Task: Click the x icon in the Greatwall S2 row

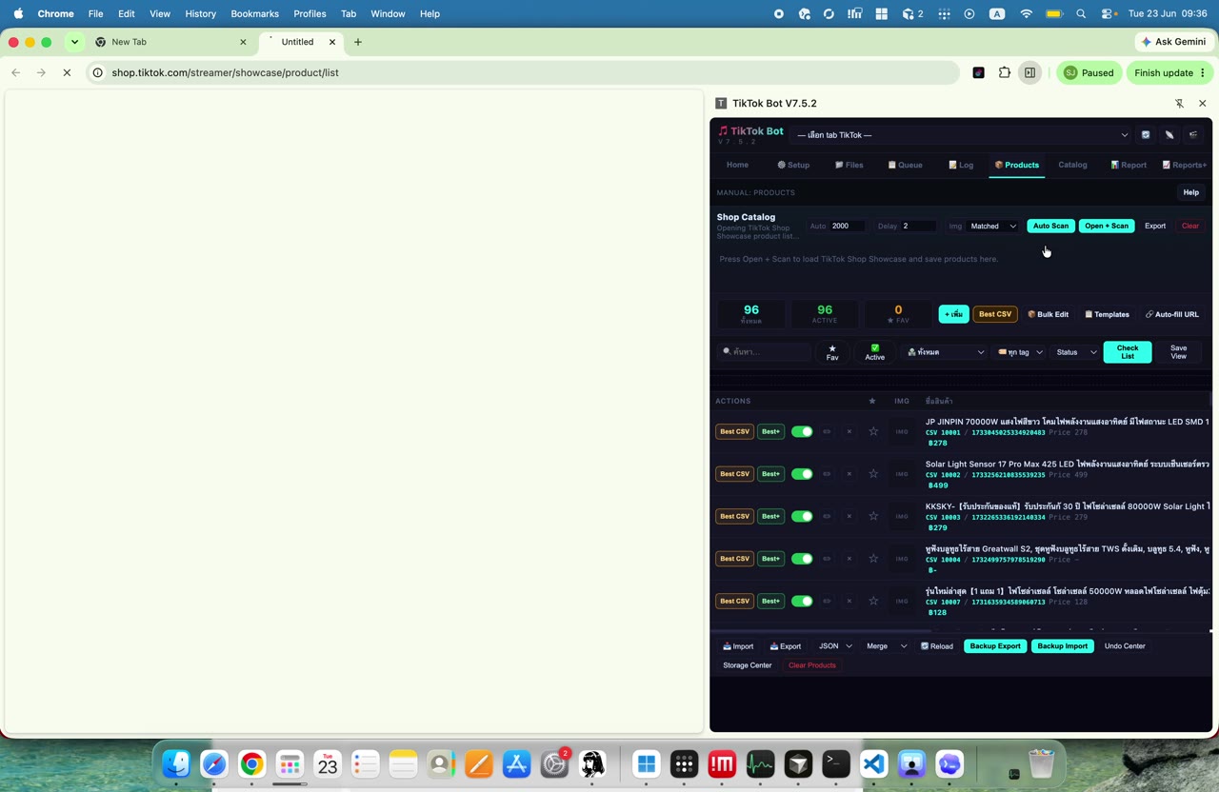Action: [x=849, y=559]
